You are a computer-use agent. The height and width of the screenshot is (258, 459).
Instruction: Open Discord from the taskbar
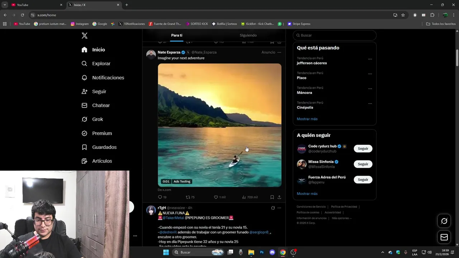coord(272,252)
